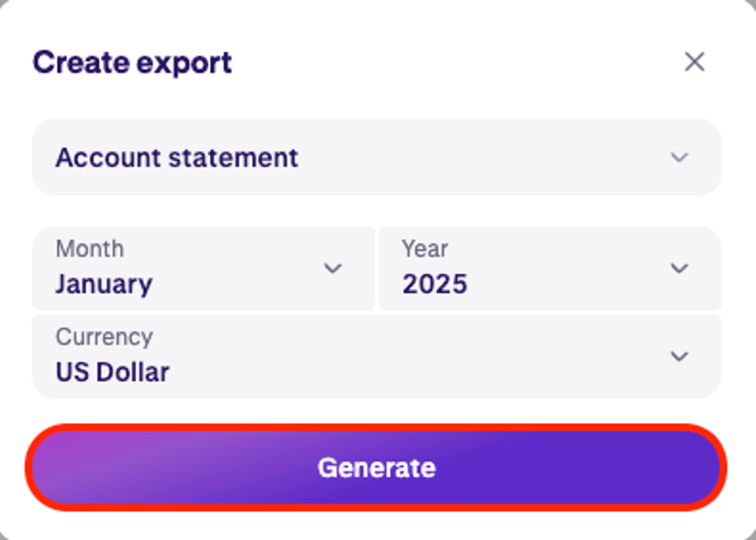
Task: Click the Generate button
Action: click(x=377, y=467)
